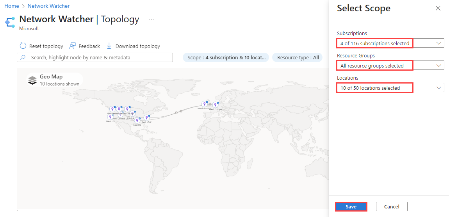Image resolution: width=449 pixels, height=217 pixels.
Task: Click the chevron arrow of the Locations dropdown
Action: [x=439, y=88]
